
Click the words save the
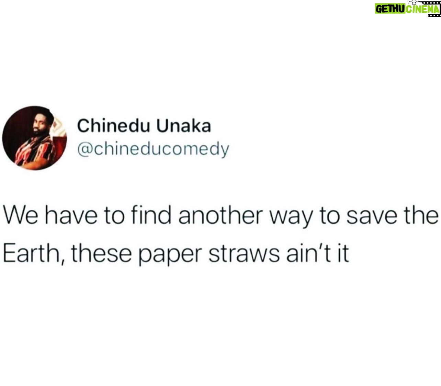[x=392, y=215]
